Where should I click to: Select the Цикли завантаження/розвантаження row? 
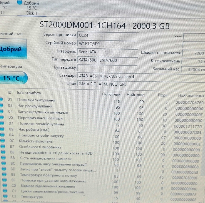click(x=99, y=192)
